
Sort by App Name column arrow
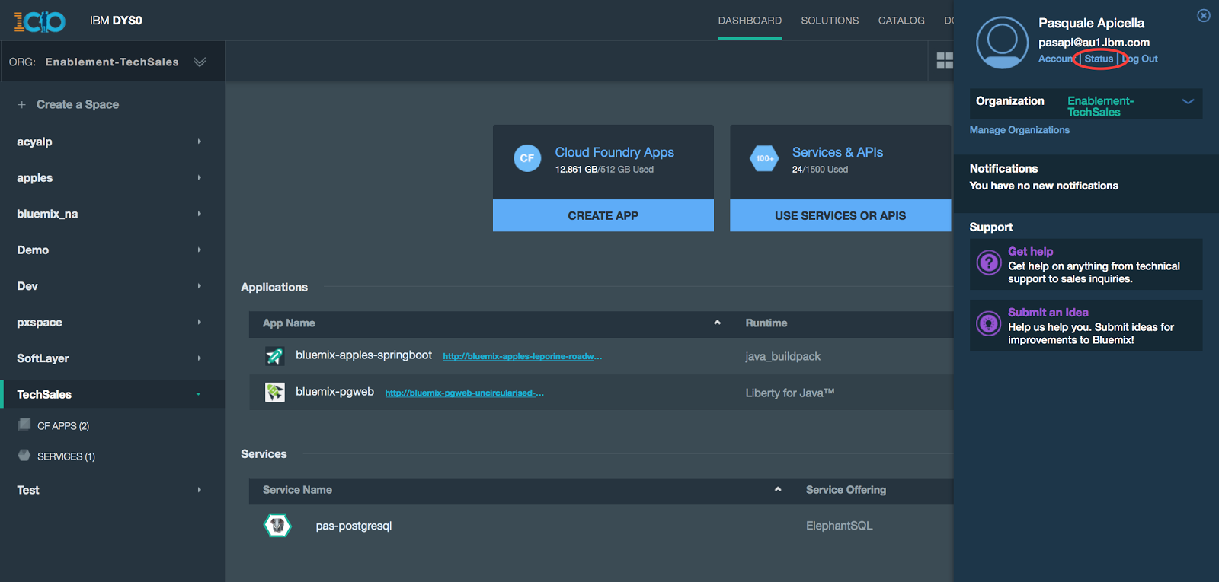pos(717,323)
